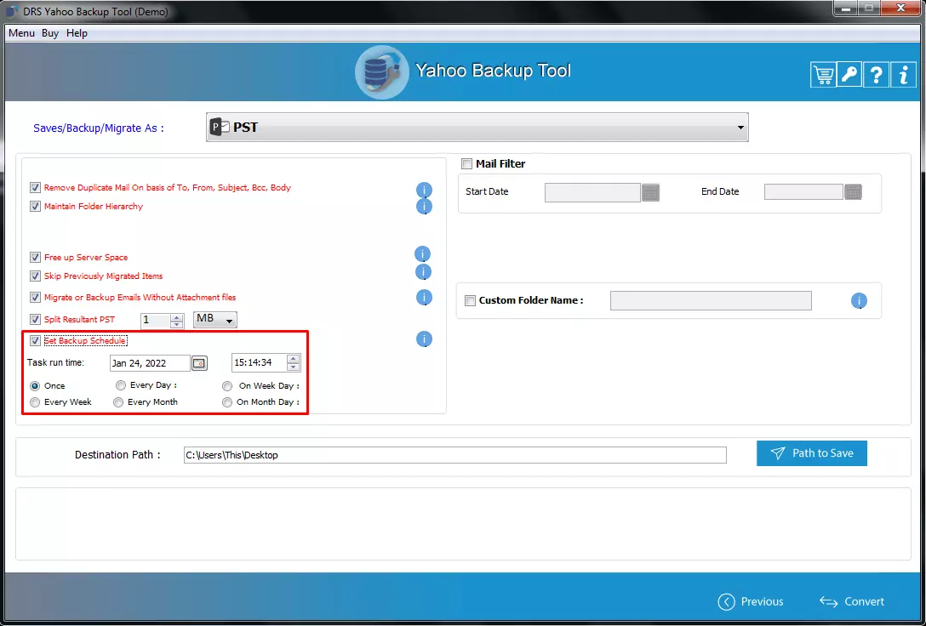Expand the Saves/Backup/Migrate As PST dropdown

[477, 128]
